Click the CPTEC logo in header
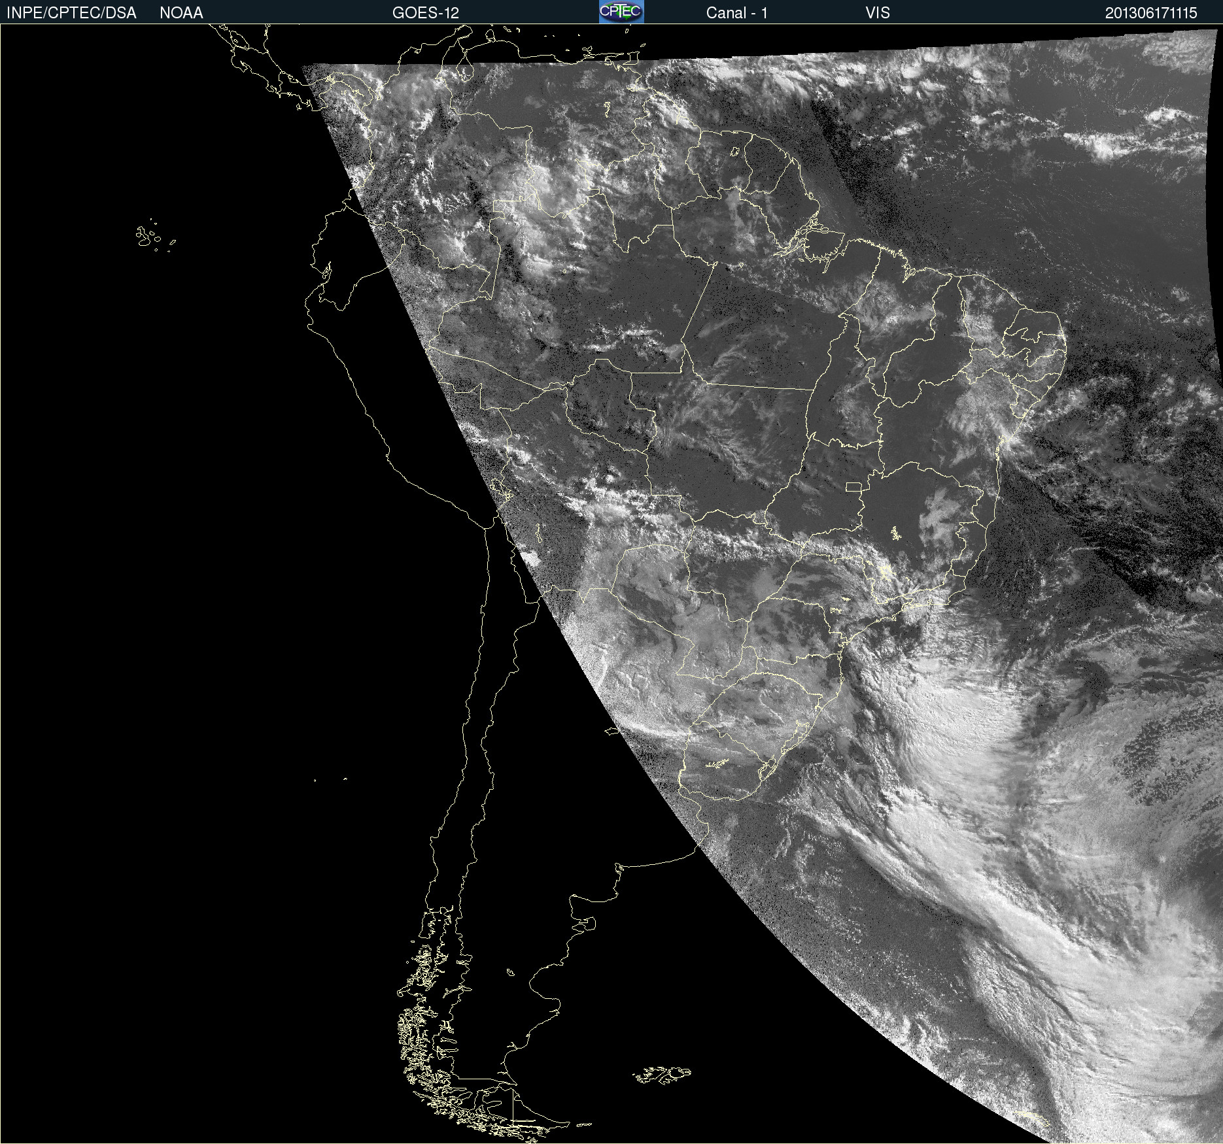Viewport: 1223px width, 1144px height. click(621, 12)
